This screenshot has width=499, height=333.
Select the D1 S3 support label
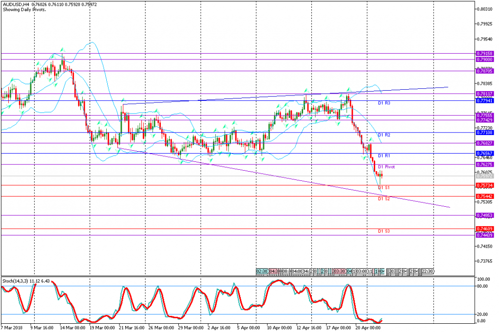click(x=384, y=231)
